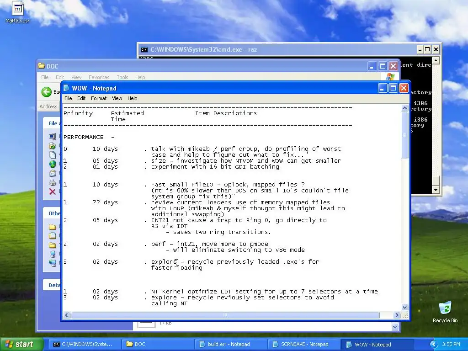Click the Publish to Web globe icon in DOC sidebar
The height and width of the screenshot is (351, 468).
click(x=53, y=164)
